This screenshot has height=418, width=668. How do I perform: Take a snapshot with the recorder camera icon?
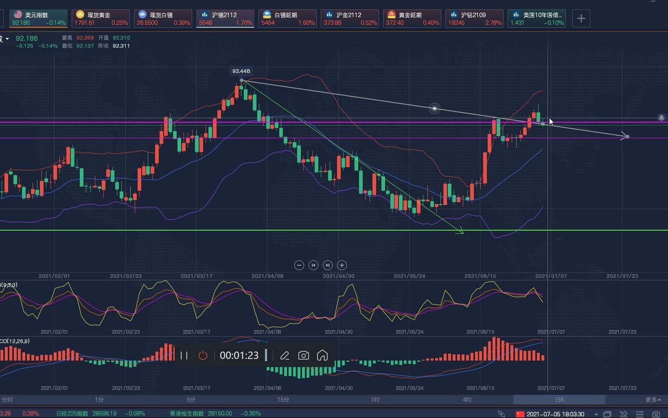click(303, 355)
